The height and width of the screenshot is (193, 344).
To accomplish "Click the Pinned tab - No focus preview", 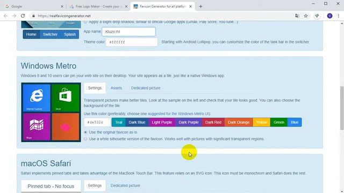I will point(51,186).
